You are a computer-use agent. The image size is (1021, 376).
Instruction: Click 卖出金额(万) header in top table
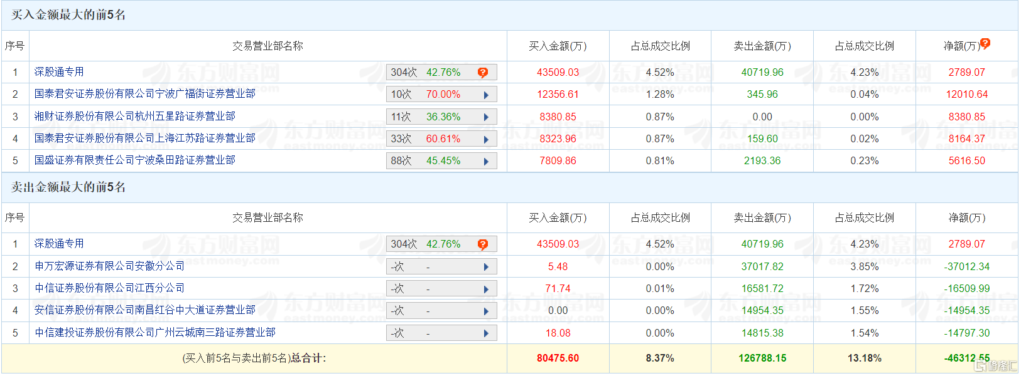click(762, 46)
